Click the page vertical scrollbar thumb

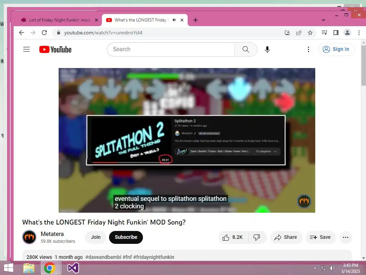coord(363,66)
